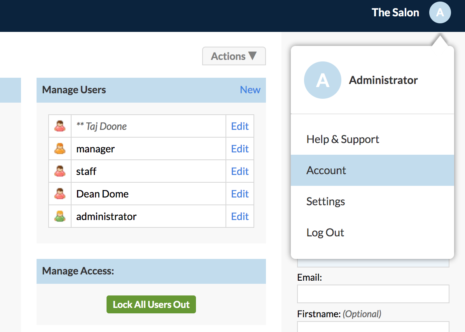This screenshot has height=332, width=465.
Task: Click the Administrator name in the menu
Action: click(x=383, y=80)
